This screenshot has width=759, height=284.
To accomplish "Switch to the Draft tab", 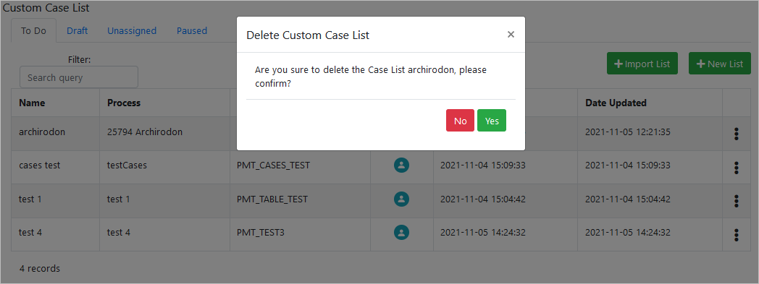I will point(77,31).
